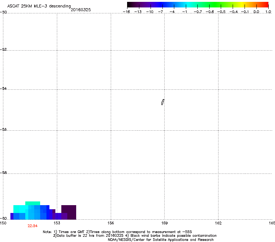Click the colorbar label -0.4
Viewport: 275px width, 242px height.
tap(234, 12)
